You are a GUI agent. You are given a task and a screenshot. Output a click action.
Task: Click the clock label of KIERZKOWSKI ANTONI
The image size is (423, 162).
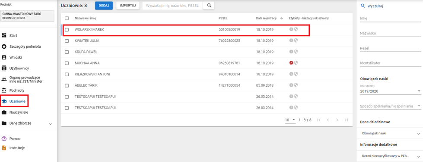pos(291,74)
